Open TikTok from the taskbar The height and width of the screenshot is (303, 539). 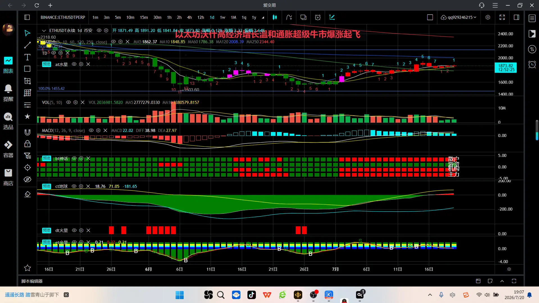pyautogui.click(x=251, y=295)
